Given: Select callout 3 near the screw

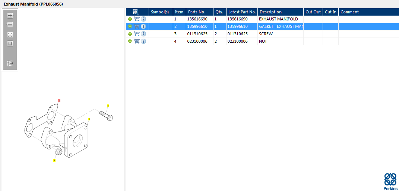Looking at the screenshot, I should (108, 106).
